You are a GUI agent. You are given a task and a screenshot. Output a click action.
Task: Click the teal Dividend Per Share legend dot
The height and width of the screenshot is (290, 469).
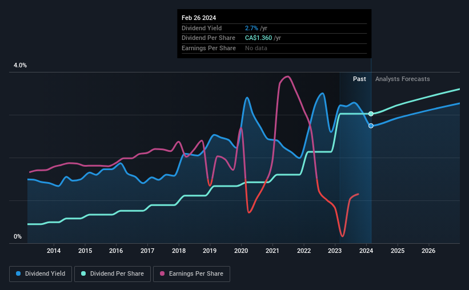[83, 273]
